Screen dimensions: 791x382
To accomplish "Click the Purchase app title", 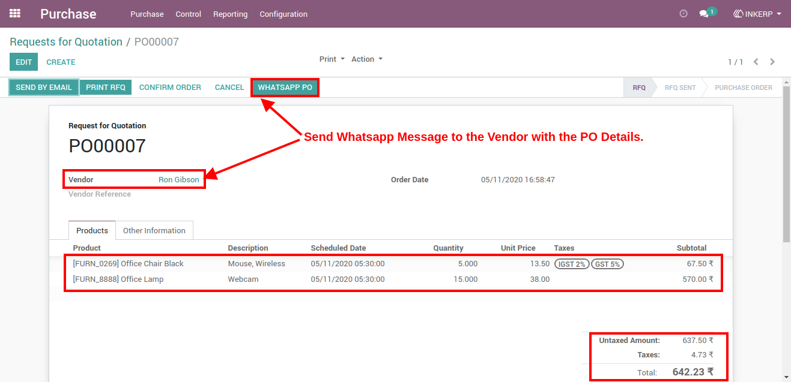I will pyautogui.click(x=68, y=14).
